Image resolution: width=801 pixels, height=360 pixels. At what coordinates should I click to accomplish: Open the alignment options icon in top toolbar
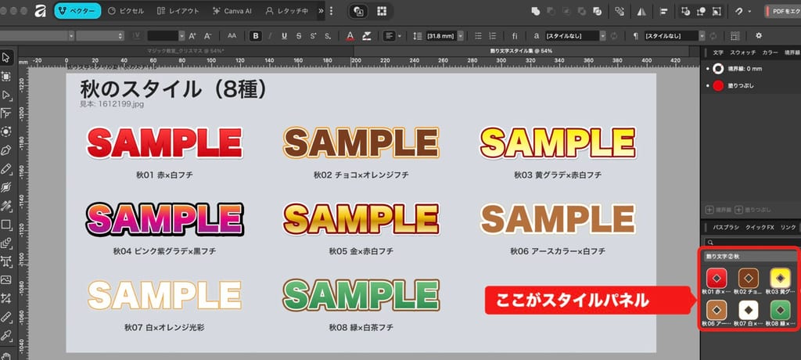(663, 11)
